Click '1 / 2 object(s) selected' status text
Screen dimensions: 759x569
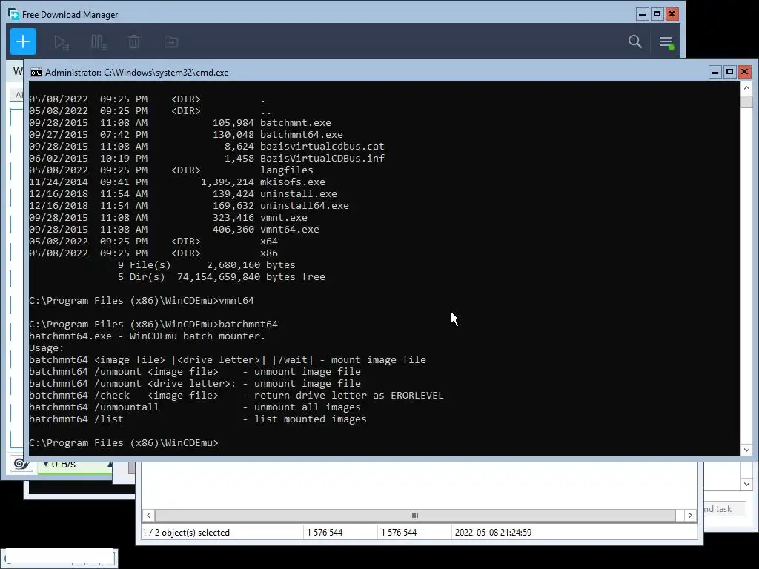pyautogui.click(x=186, y=533)
